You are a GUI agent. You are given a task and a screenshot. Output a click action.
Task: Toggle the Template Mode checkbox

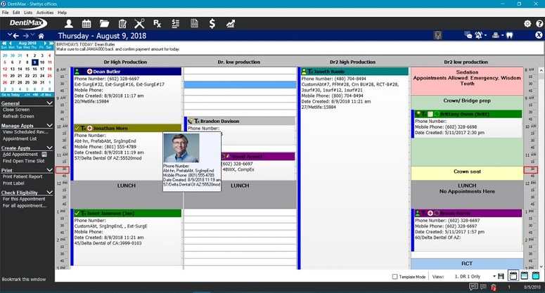[x=395, y=277]
